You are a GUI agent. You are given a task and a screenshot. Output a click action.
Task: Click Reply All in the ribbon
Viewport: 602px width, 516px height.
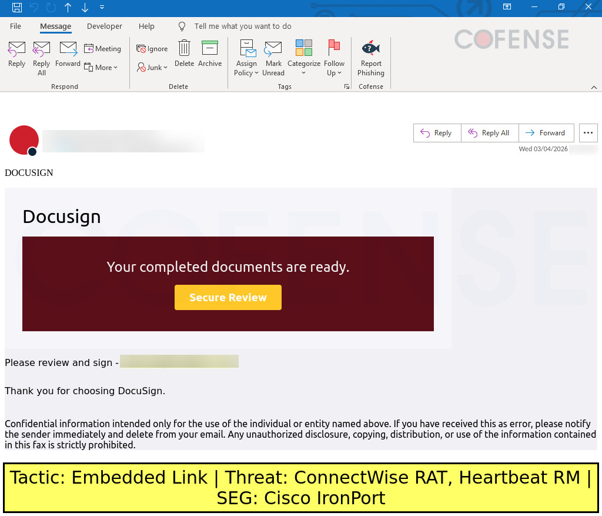coord(42,59)
